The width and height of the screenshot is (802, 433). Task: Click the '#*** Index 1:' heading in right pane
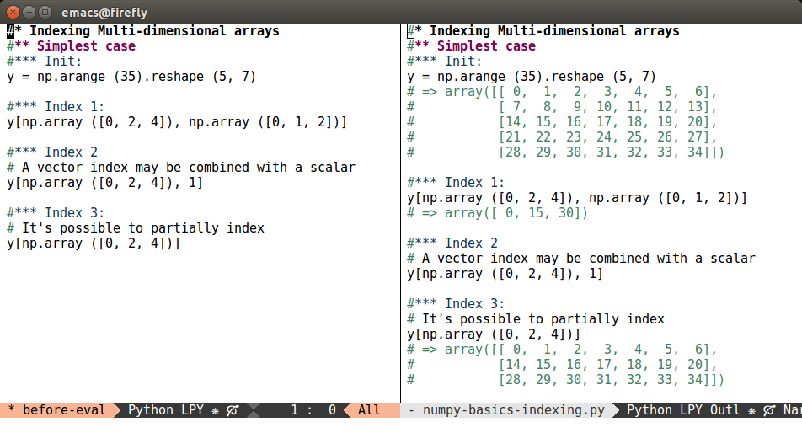point(456,183)
